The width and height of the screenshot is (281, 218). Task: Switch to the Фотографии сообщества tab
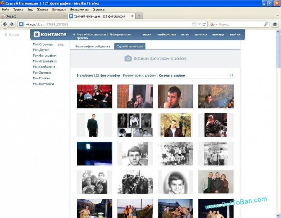click(x=93, y=47)
